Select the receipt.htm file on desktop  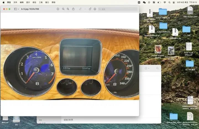point(190,10)
